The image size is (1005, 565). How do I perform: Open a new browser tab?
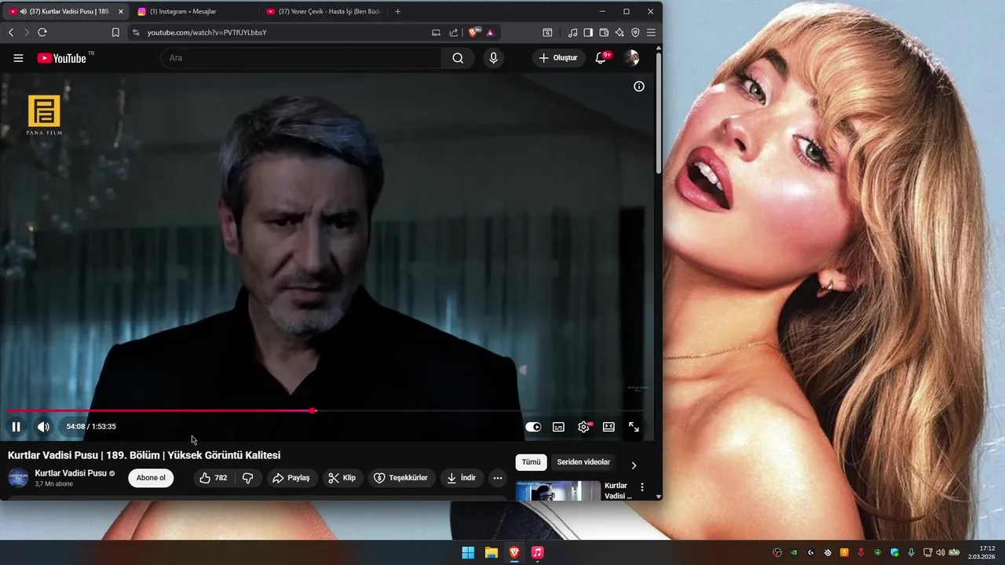pos(398,12)
